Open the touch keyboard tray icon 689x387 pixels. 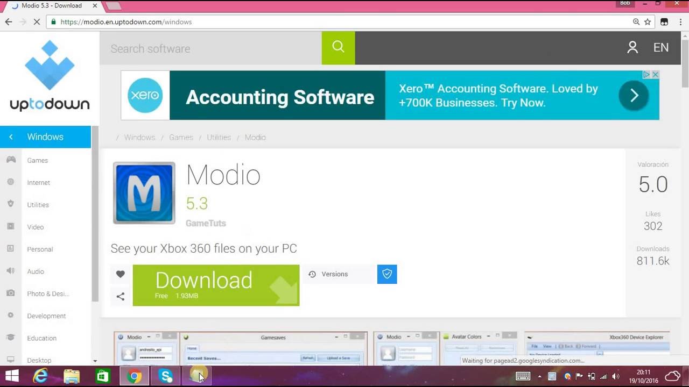click(523, 376)
